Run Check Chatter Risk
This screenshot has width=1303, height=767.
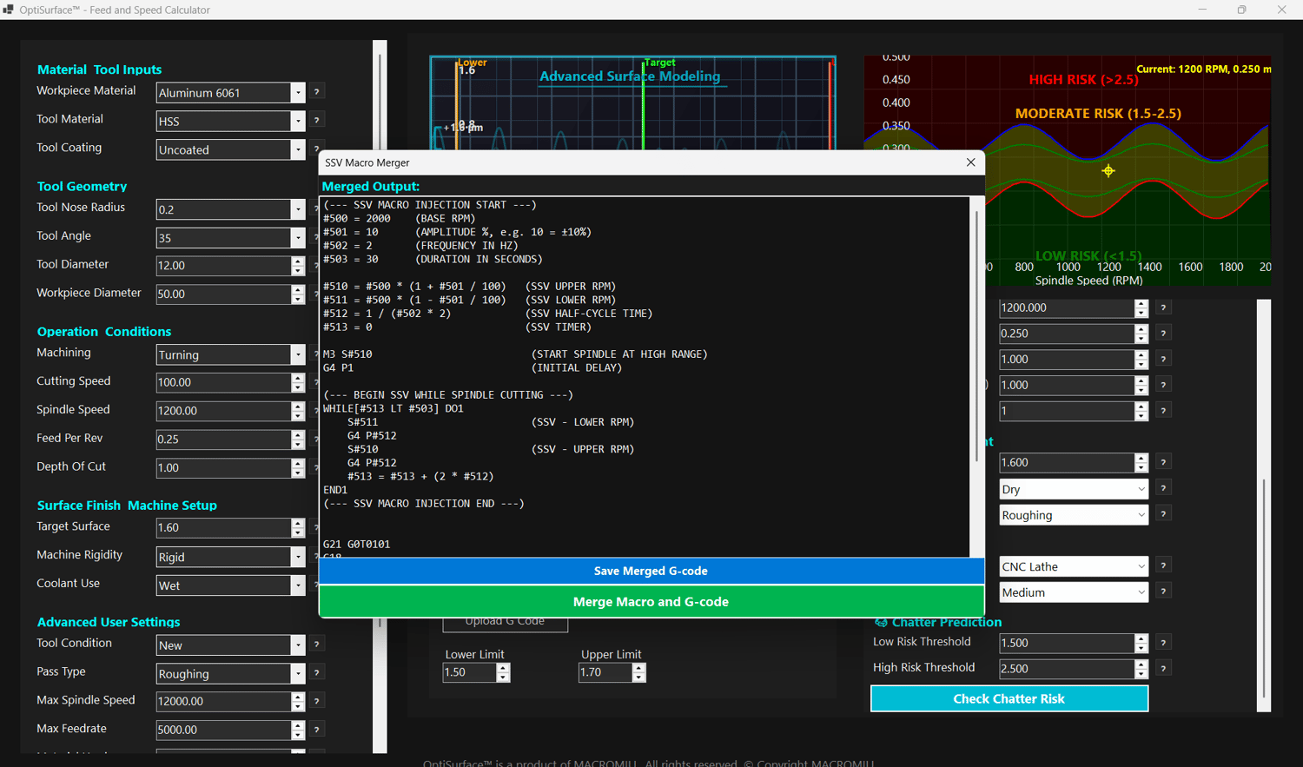click(1009, 698)
